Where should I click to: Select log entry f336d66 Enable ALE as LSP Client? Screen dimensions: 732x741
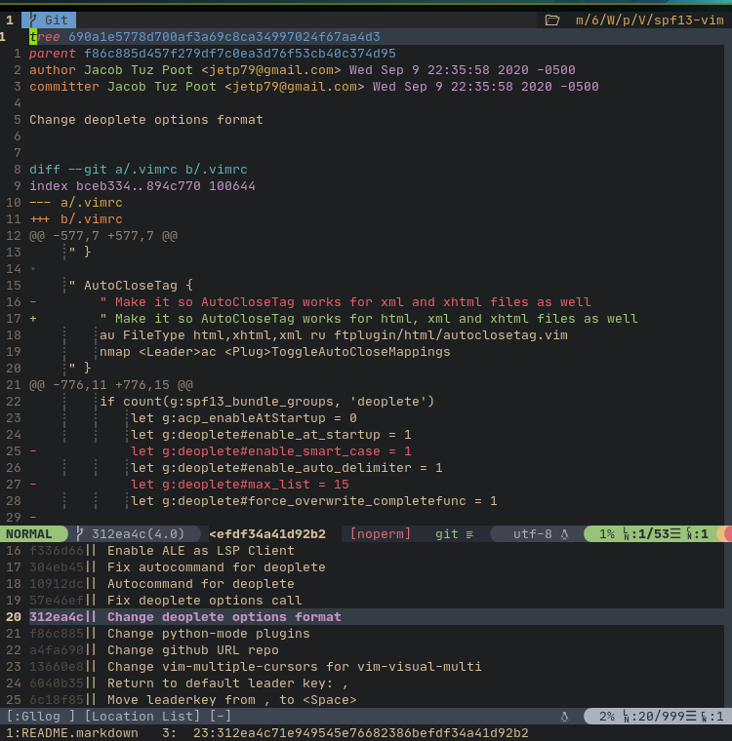tap(162, 551)
